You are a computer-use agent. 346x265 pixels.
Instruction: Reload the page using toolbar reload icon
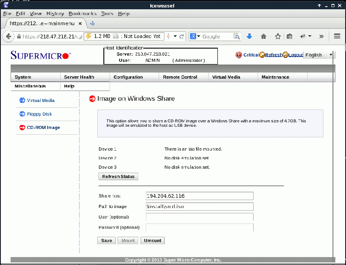tap(182, 37)
